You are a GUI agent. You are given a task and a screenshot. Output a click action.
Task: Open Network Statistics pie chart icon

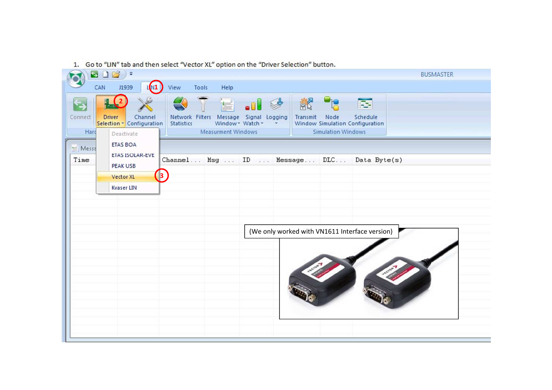[x=181, y=104]
